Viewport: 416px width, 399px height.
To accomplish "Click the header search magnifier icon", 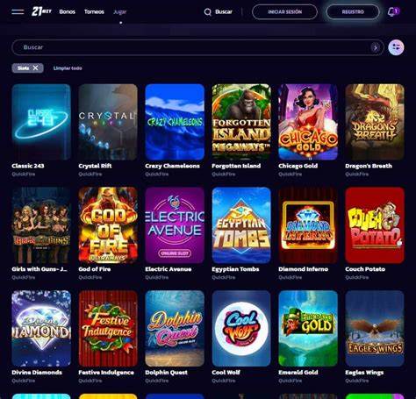I will [207, 12].
